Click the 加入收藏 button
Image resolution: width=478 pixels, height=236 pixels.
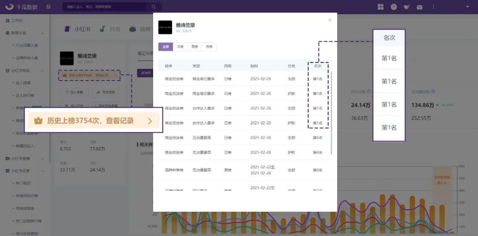click(74, 92)
